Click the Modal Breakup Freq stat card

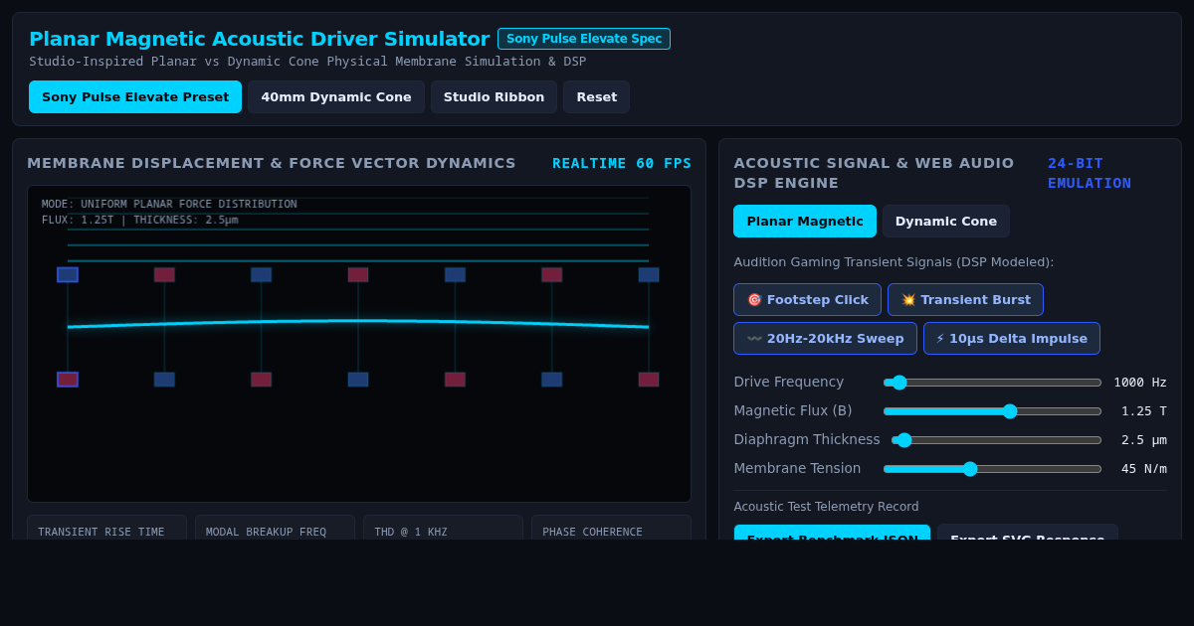[275, 528]
